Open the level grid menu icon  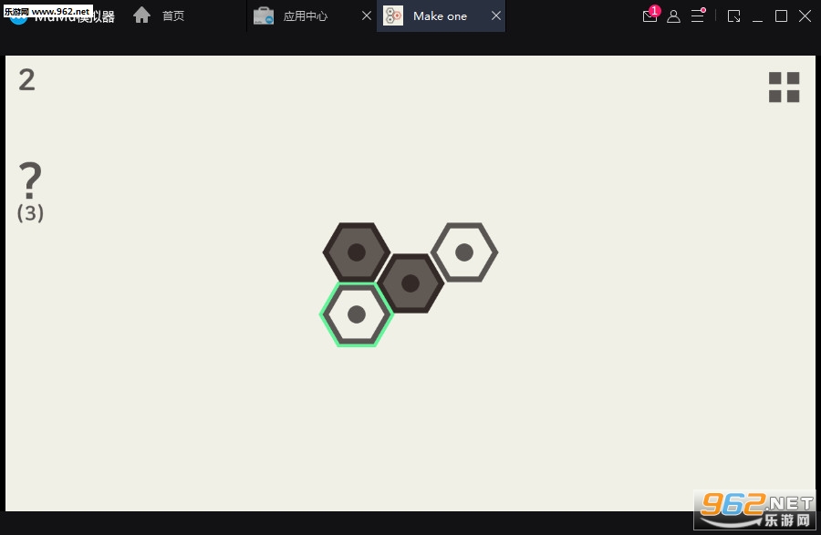(784, 87)
